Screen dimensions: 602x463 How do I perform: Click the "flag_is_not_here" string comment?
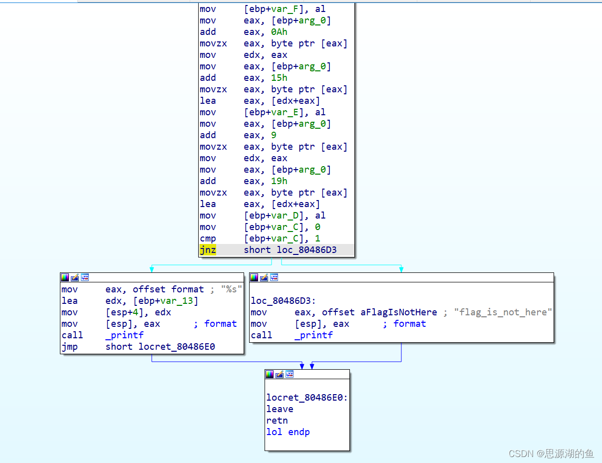pos(503,312)
